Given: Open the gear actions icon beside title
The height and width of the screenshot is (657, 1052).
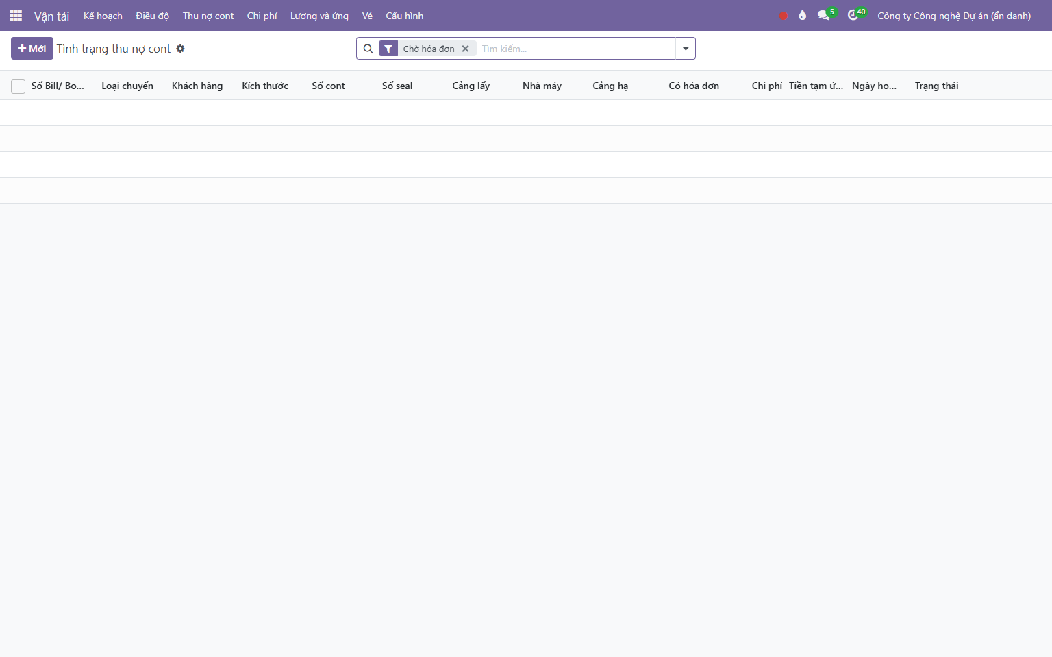Looking at the screenshot, I should [x=180, y=49].
